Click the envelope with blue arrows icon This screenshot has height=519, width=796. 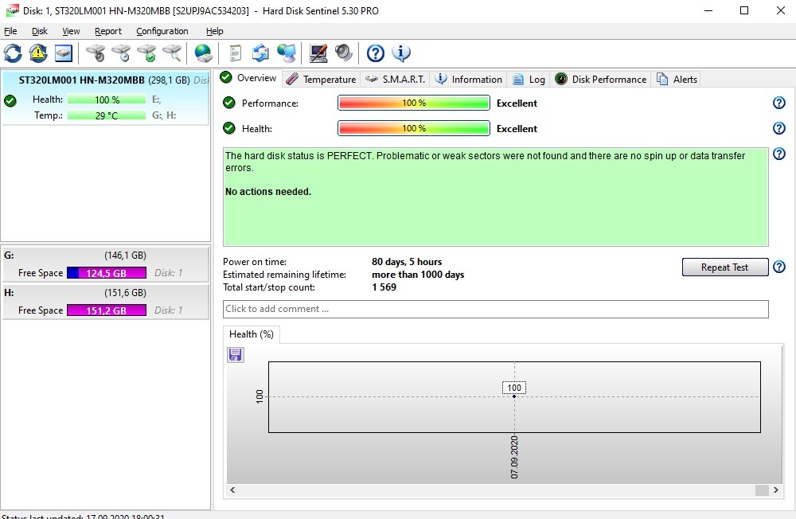pos(260,53)
